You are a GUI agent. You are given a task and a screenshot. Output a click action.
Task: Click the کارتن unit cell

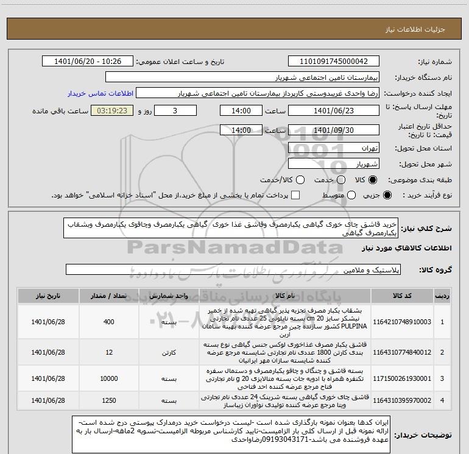(169, 353)
